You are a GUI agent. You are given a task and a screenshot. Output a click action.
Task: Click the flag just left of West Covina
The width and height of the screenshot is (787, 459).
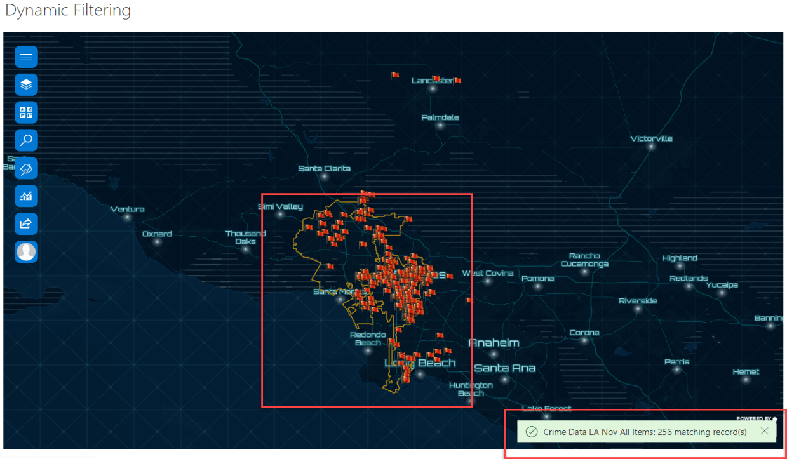pyautogui.click(x=450, y=276)
